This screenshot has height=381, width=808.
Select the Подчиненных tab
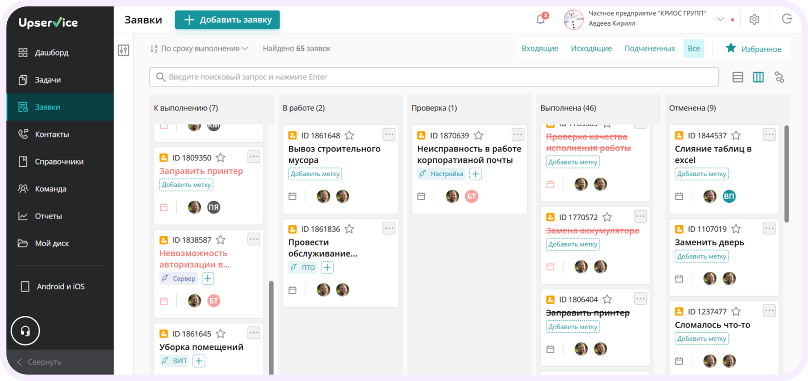coord(650,49)
